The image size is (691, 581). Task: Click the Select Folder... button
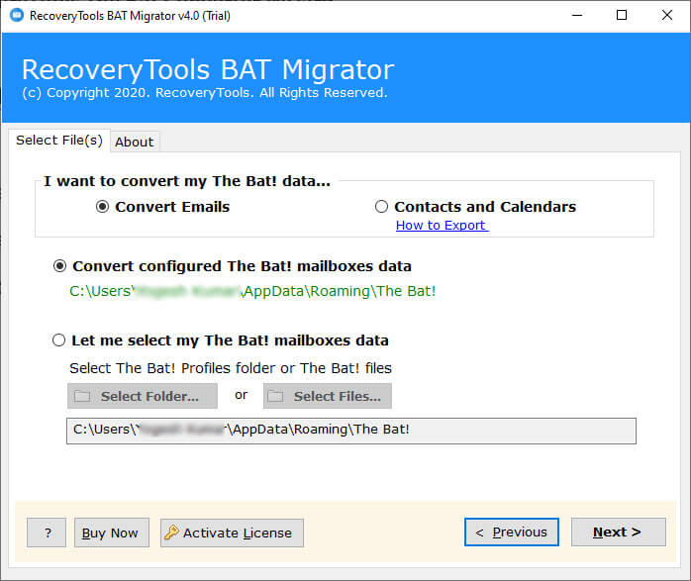click(143, 396)
